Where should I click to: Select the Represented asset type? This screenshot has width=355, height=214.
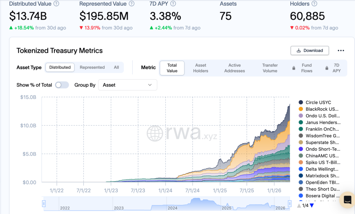[x=92, y=68]
